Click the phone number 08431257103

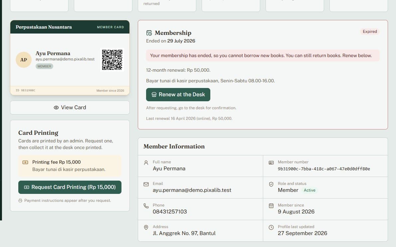coord(170,212)
